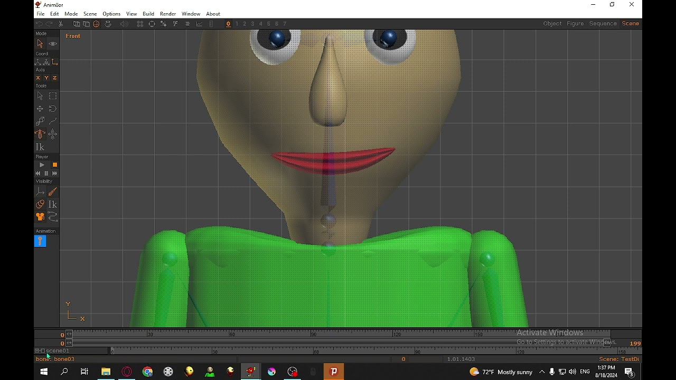Image resolution: width=676 pixels, height=380 pixels.
Task: Toggle camera and lights visibility
Action: coord(40,217)
